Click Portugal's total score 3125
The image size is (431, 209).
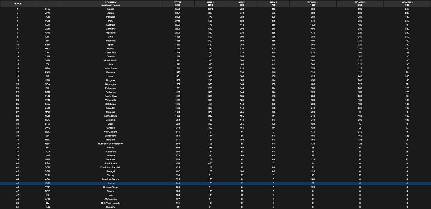point(178,17)
